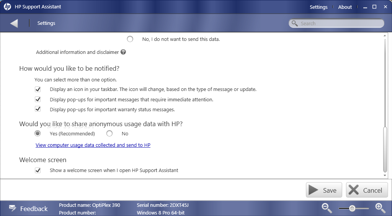The height and width of the screenshot is (216, 392).
Task: Minimize the HP Support Assistant window
Action: [365, 8]
